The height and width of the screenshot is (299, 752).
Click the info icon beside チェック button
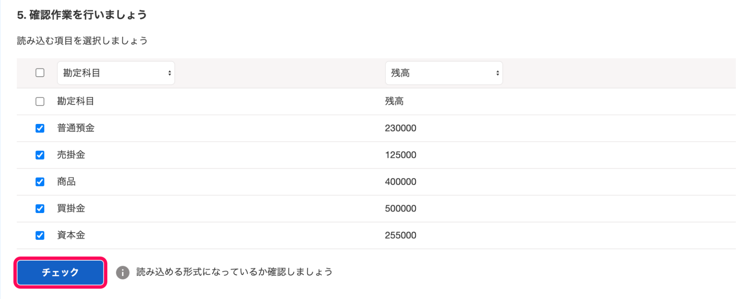(123, 272)
